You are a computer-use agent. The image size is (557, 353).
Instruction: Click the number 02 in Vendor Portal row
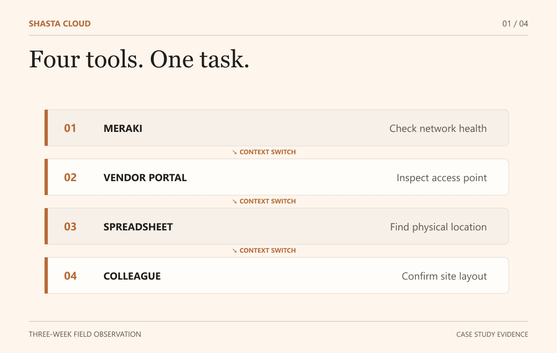70,177
